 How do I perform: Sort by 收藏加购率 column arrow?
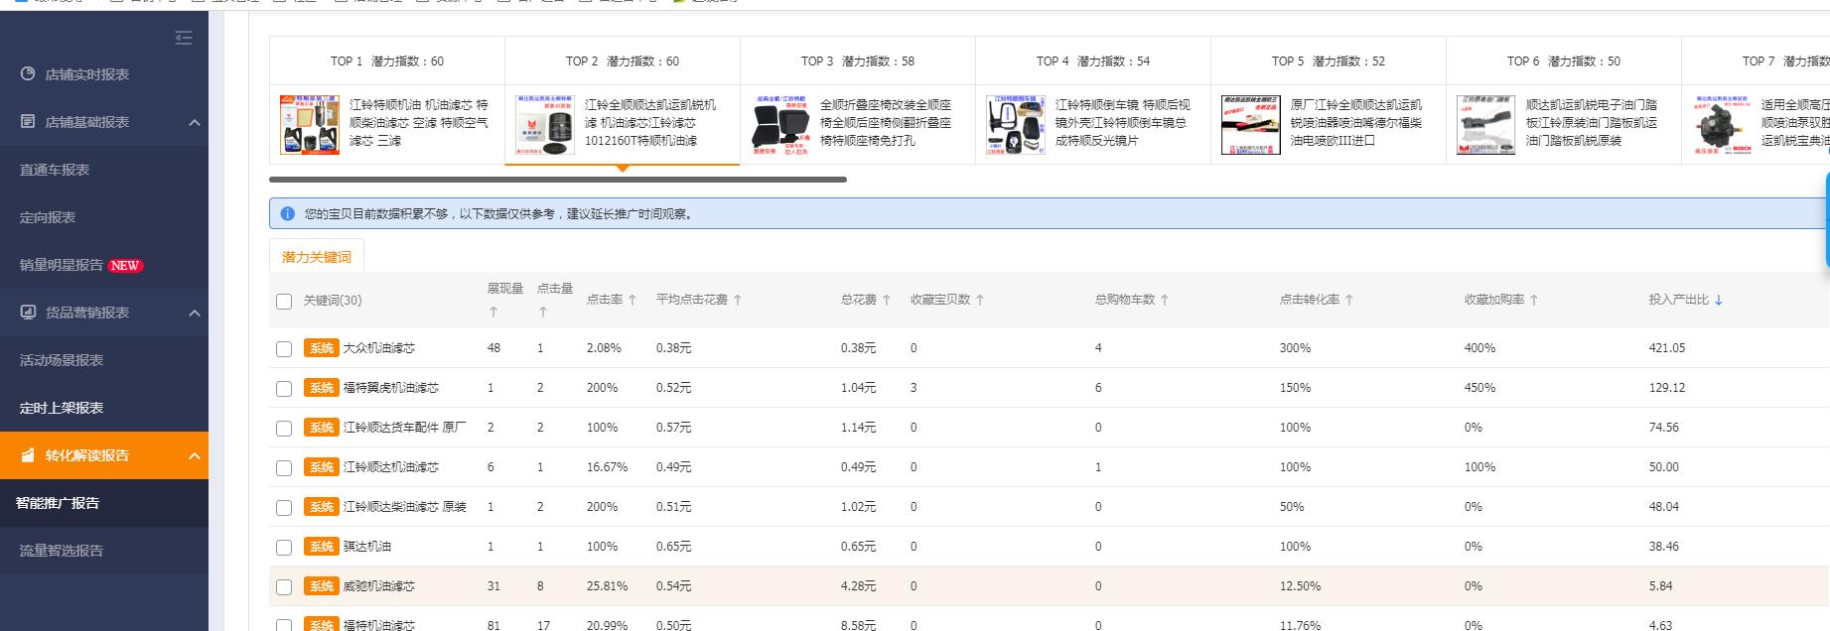click(x=1534, y=300)
